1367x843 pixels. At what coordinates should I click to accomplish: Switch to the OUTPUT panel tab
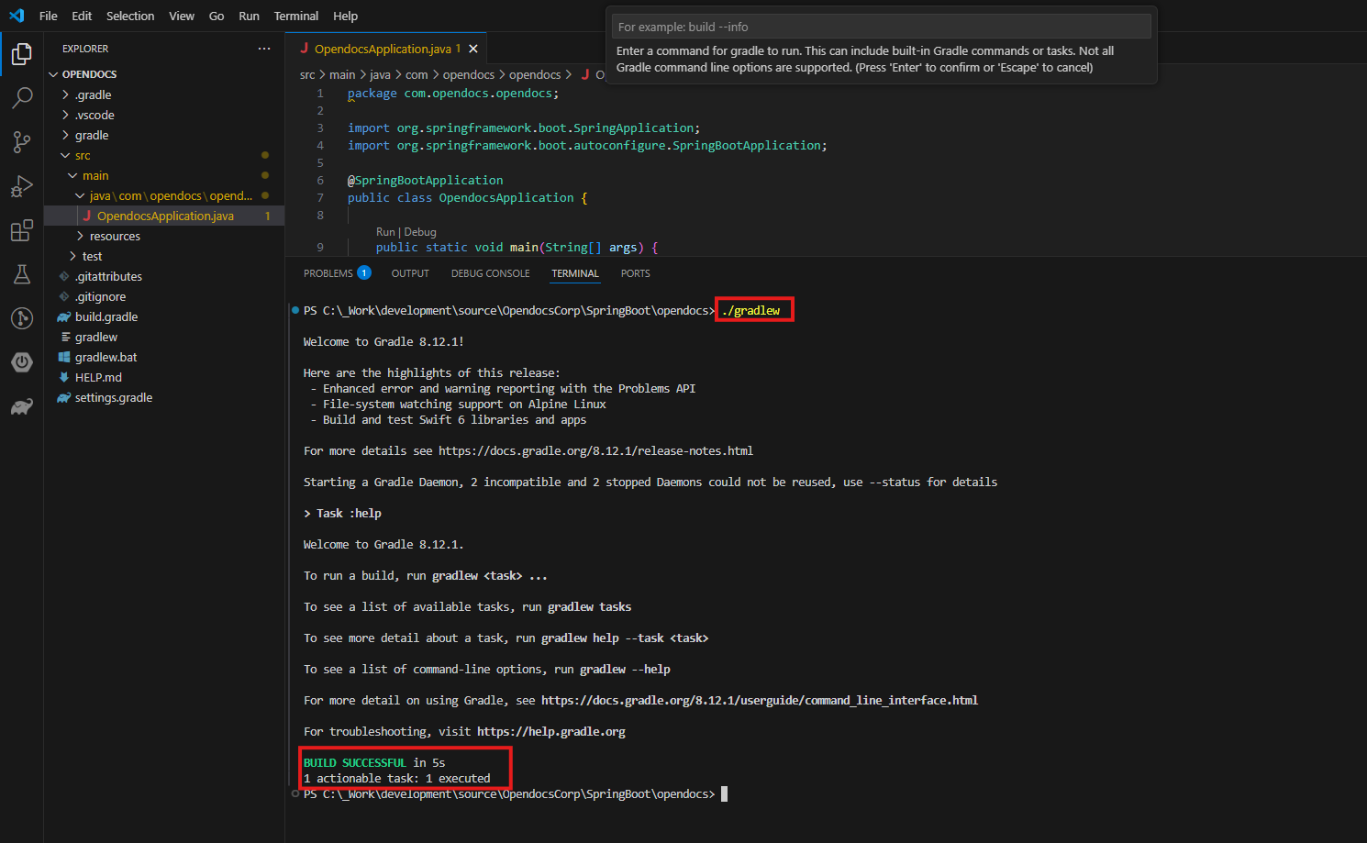(410, 273)
